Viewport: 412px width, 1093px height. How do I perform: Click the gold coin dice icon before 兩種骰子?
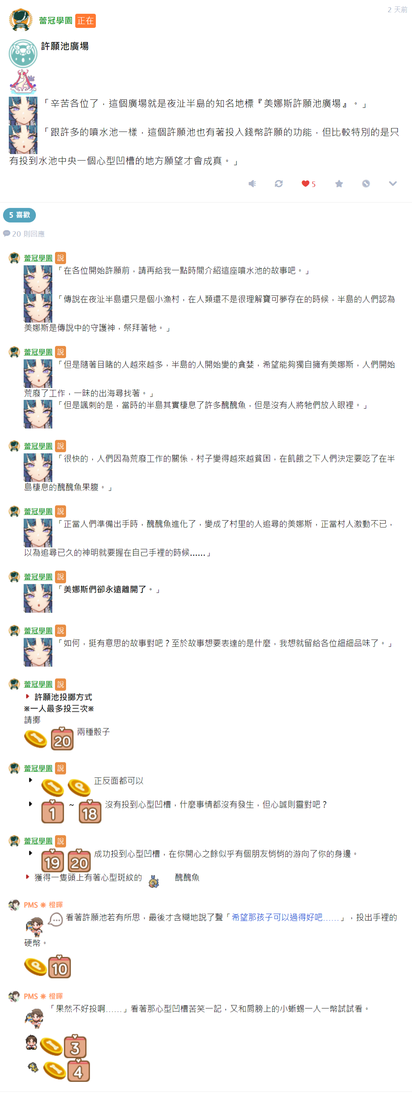(36, 739)
